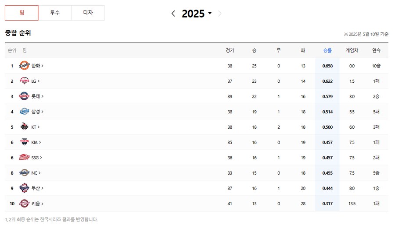Screen dimensions: 395x225
Task: Click the Kiwoom Heroes team logo
Action: coord(24,204)
